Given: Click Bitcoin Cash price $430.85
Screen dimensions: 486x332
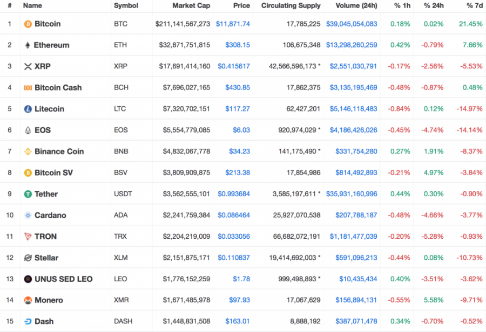Looking at the screenshot, I should coord(238,87).
